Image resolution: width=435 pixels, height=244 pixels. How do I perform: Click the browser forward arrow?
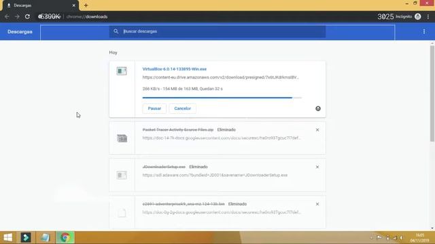click(17, 16)
